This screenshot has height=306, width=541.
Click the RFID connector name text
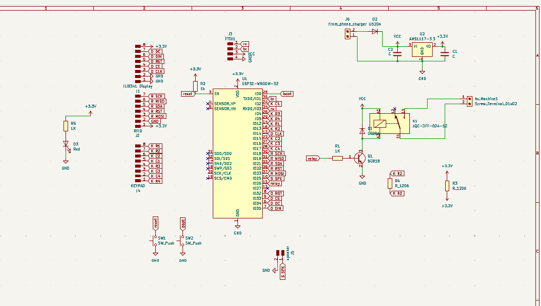coord(138,131)
